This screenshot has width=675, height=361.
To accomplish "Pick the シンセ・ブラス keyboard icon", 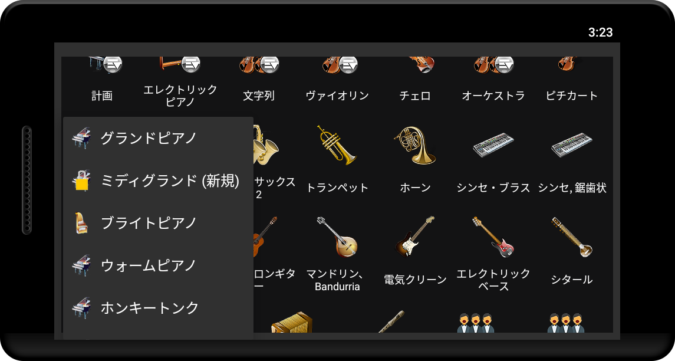I will tap(493, 145).
